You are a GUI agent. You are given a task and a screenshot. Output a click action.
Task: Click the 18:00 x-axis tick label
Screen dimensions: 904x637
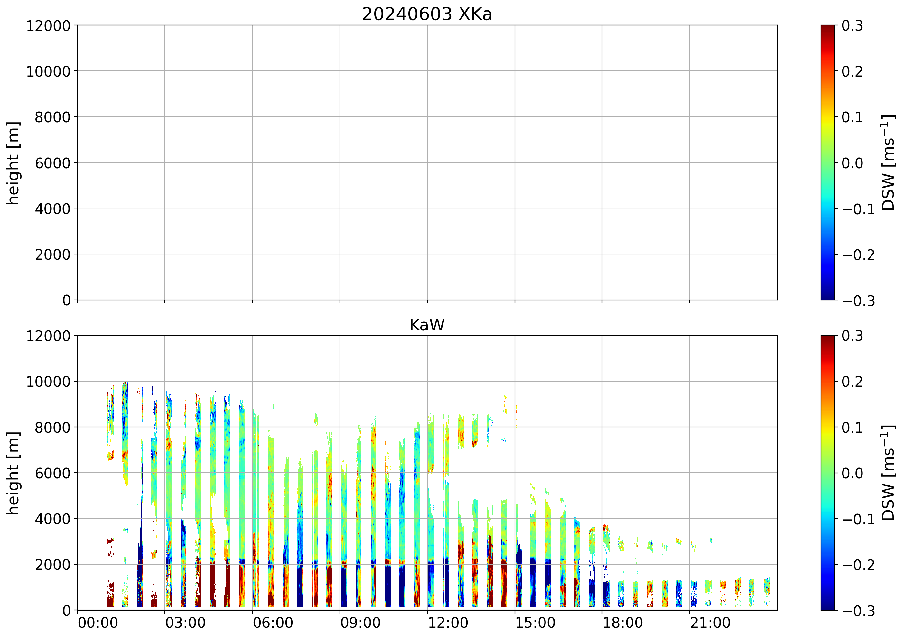tap(622, 623)
